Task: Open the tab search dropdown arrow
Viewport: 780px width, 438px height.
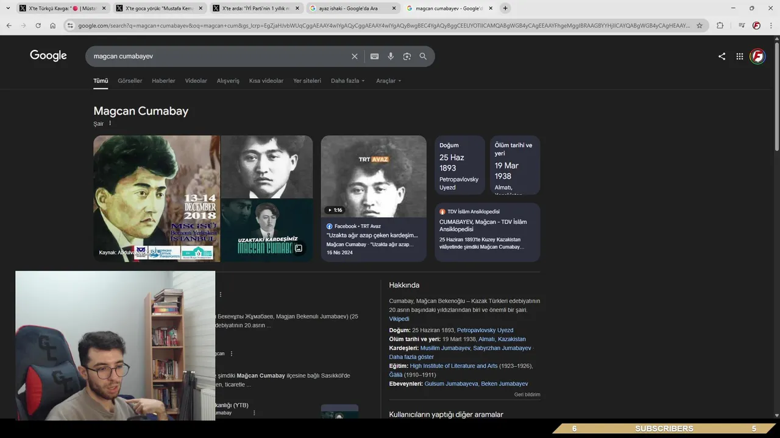Action: pos(8,8)
